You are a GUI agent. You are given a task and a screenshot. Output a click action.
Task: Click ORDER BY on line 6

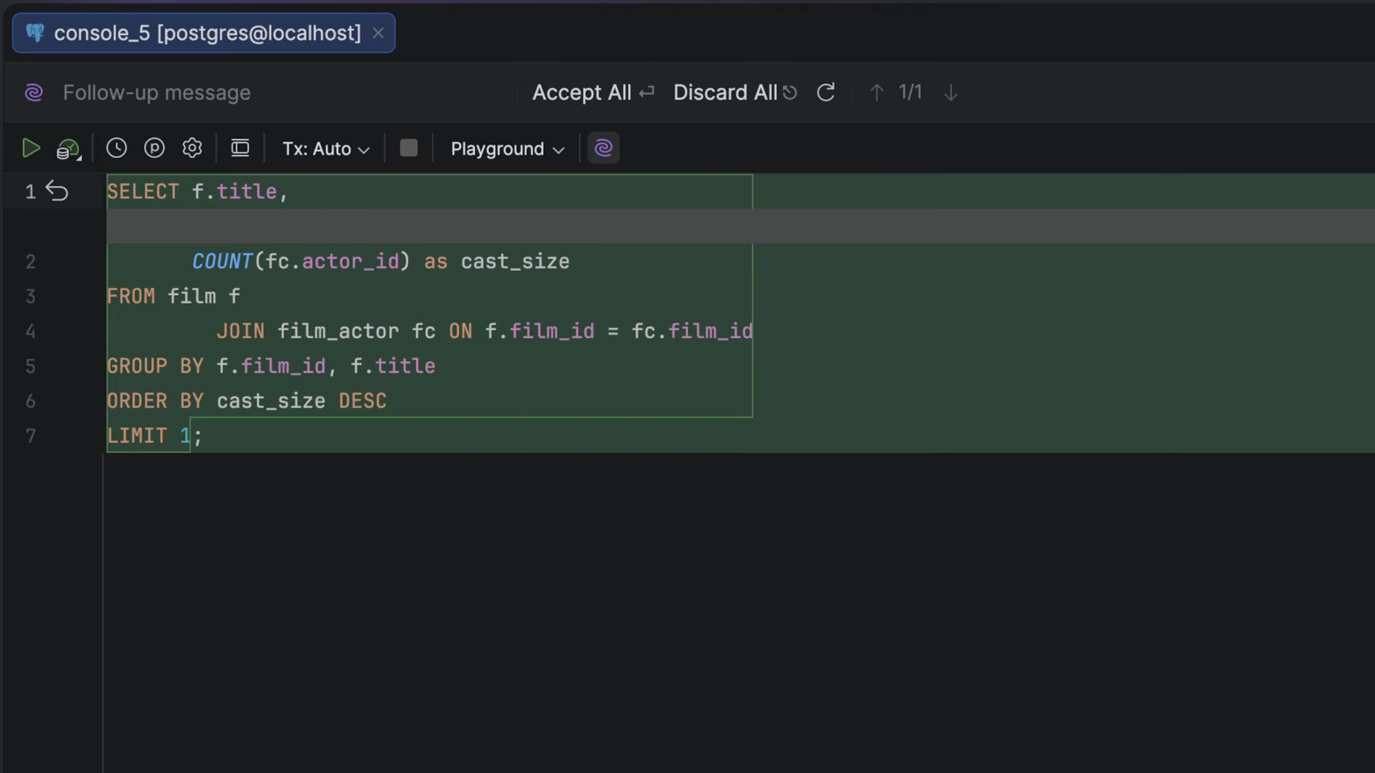155,401
